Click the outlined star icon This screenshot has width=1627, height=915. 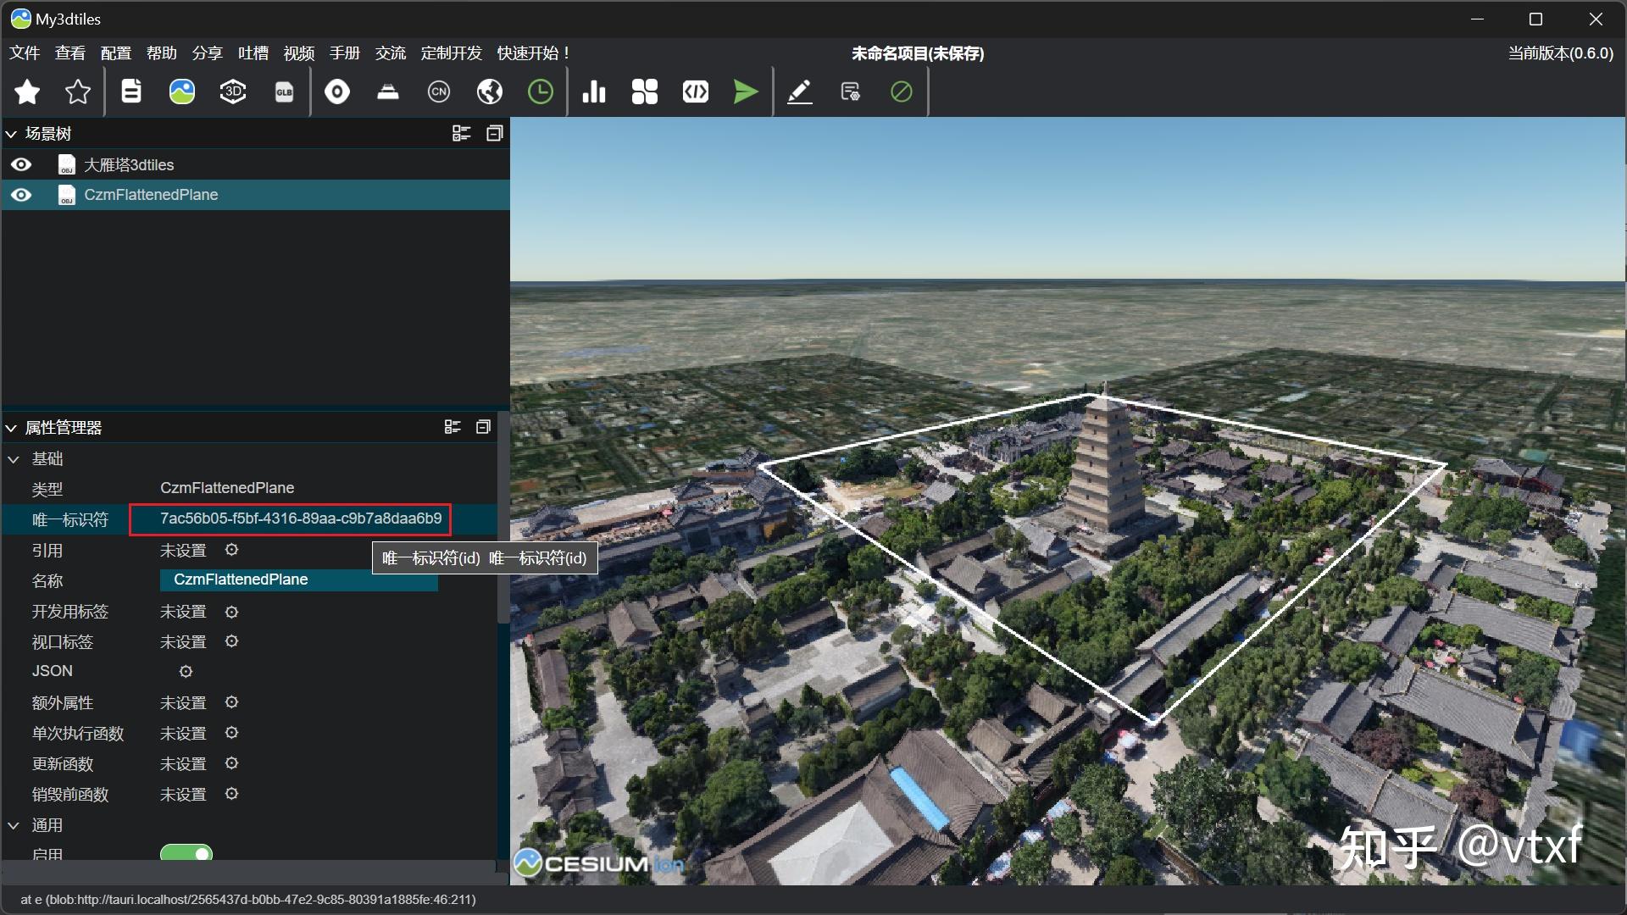[78, 91]
